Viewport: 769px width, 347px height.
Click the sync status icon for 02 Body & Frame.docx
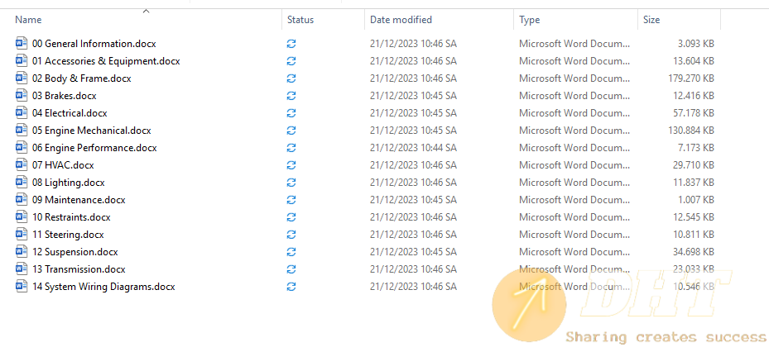(291, 78)
